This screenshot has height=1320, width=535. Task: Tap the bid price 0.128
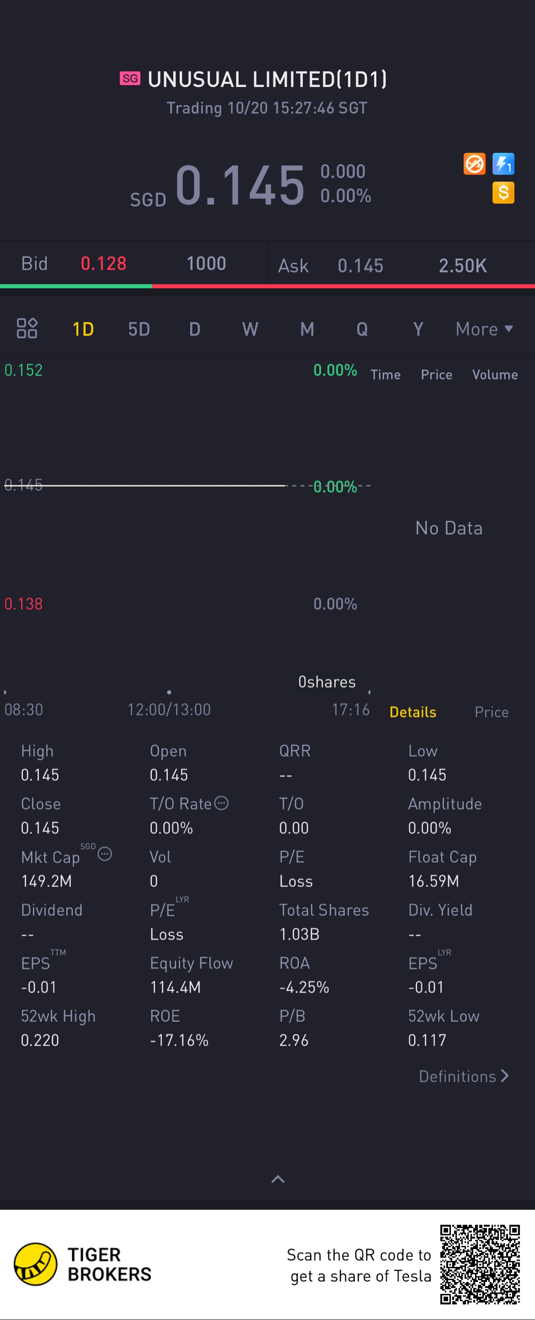coord(103,264)
